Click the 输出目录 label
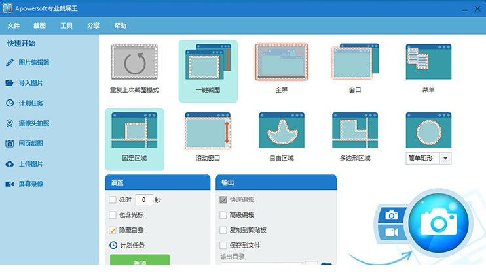486x275 pixels. 233,257
